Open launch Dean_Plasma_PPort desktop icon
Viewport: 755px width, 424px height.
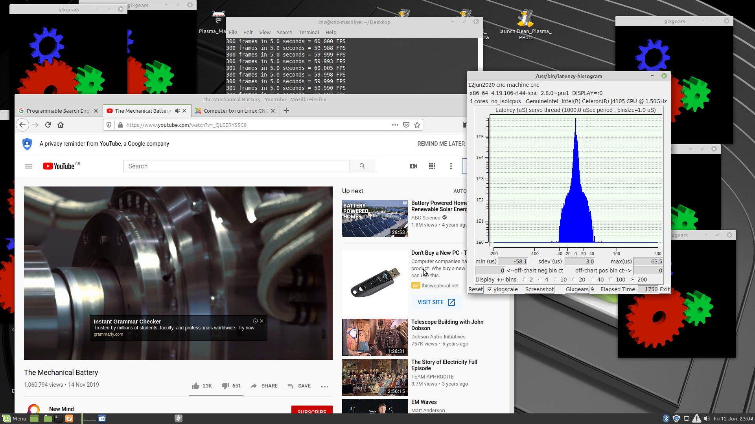point(525,25)
